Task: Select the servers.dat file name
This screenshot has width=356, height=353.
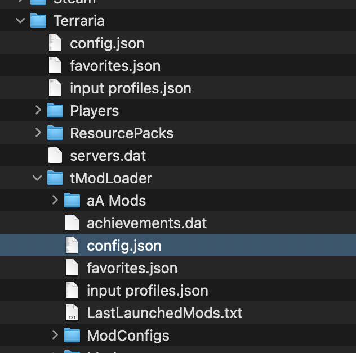Action: (x=108, y=156)
